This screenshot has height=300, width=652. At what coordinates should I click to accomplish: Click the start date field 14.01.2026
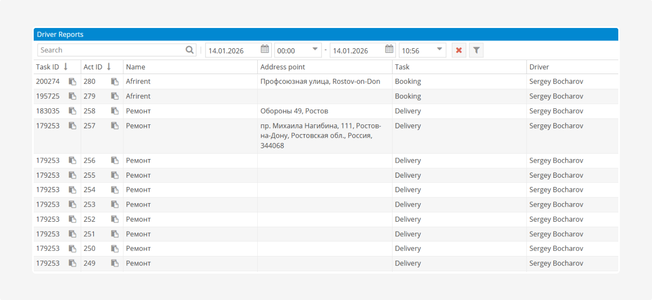pos(232,50)
